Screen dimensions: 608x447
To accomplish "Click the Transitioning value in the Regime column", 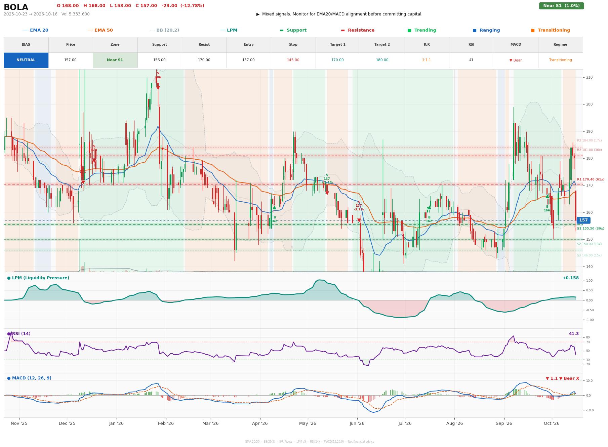I will point(560,60).
